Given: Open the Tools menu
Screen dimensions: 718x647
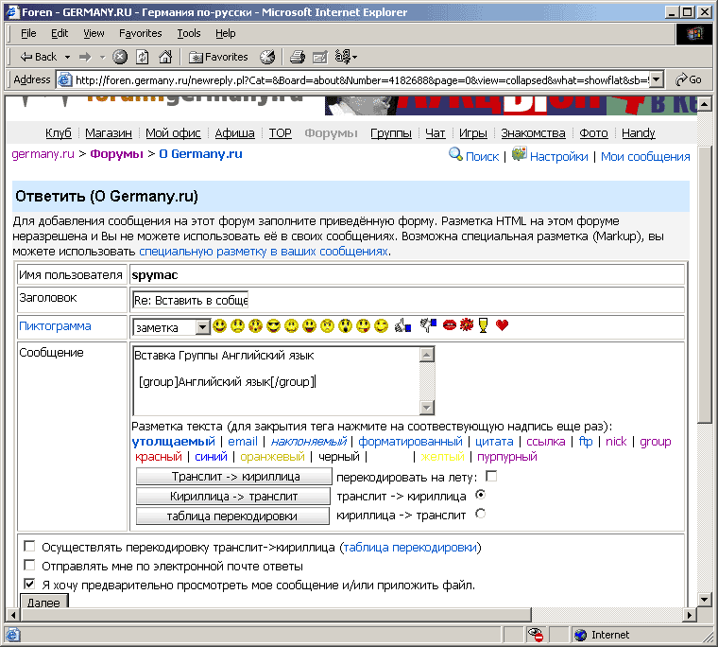Looking at the screenshot, I should (x=189, y=33).
